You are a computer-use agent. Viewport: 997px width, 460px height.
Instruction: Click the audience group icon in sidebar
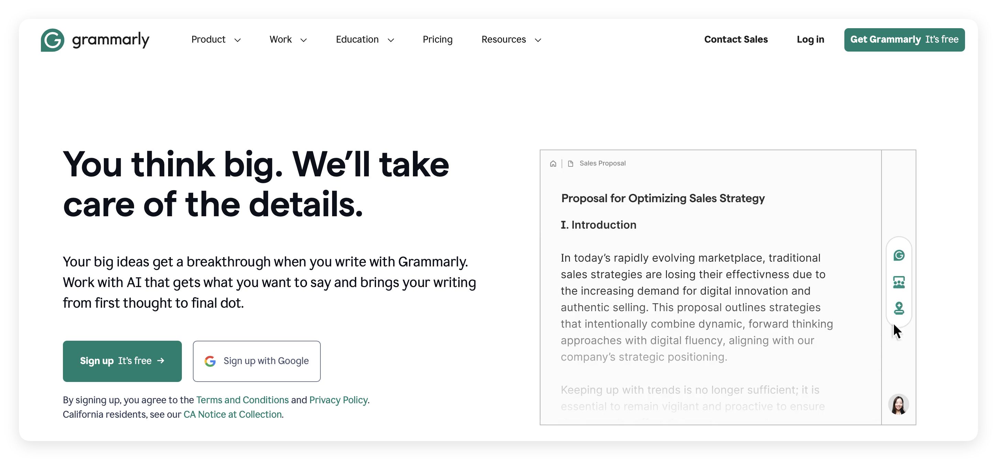coord(899,282)
